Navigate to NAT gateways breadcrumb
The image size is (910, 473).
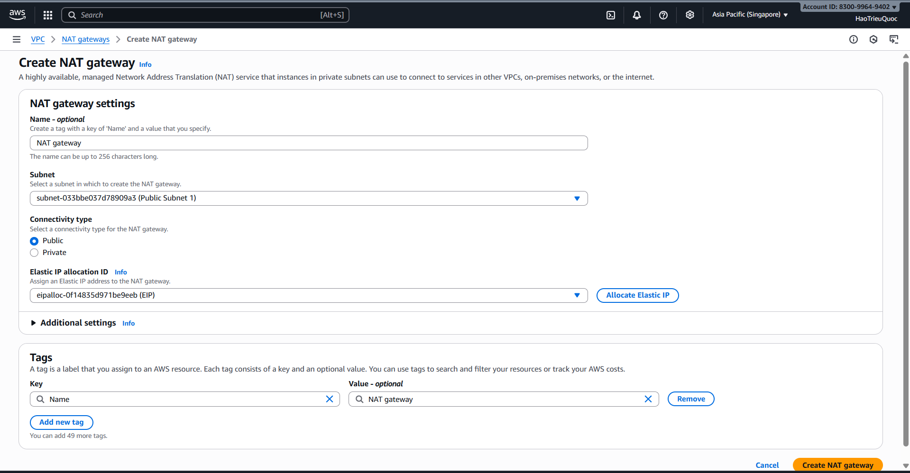[x=85, y=39]
